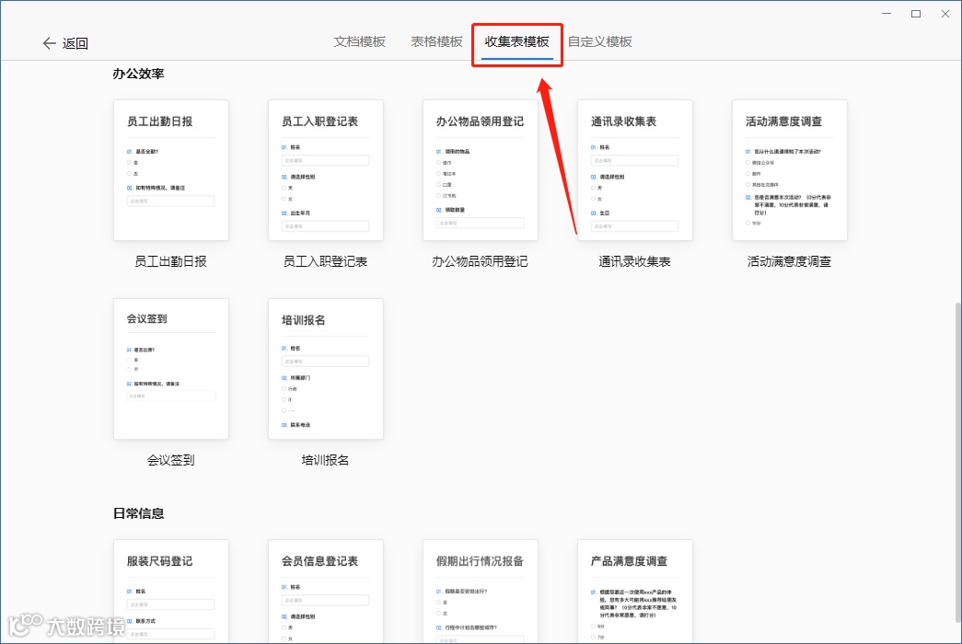Click the 返回 label

point(75,43)
